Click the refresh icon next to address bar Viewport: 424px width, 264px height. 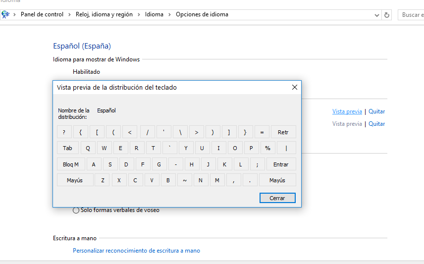click(387, 15)
